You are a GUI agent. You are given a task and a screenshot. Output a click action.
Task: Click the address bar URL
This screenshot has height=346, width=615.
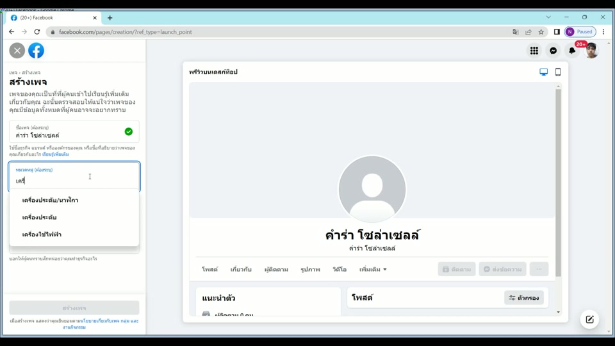point(126,32)
